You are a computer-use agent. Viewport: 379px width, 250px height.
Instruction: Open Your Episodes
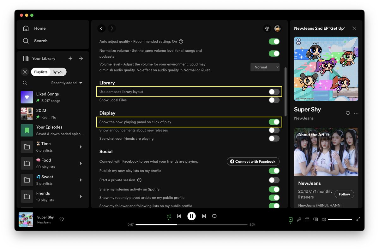pos(53,130)
